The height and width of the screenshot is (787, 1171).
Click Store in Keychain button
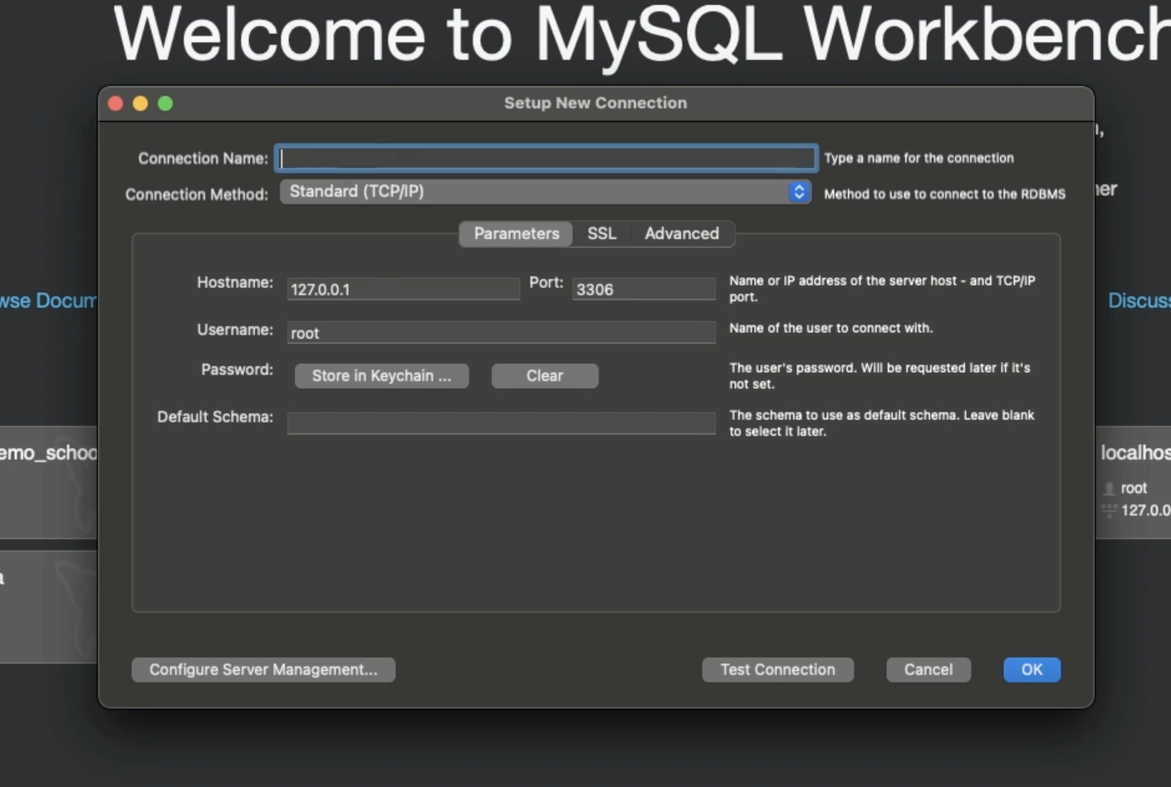pos(382,375)
